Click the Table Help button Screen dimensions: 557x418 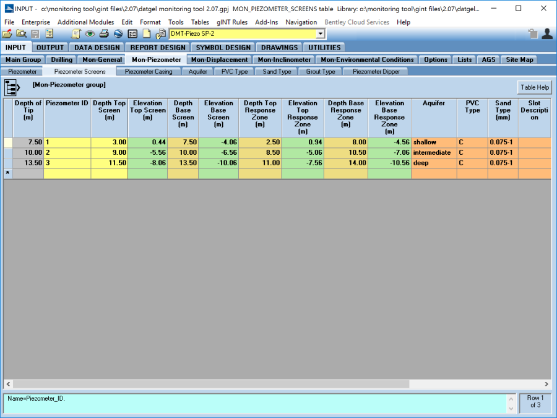click(x=534, y=87)
